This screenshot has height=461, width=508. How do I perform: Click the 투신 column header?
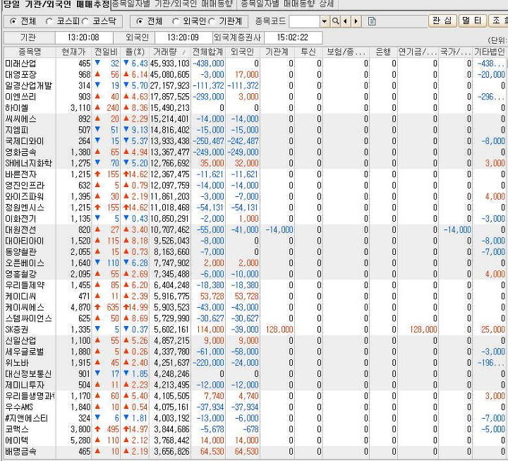point(308,52)
